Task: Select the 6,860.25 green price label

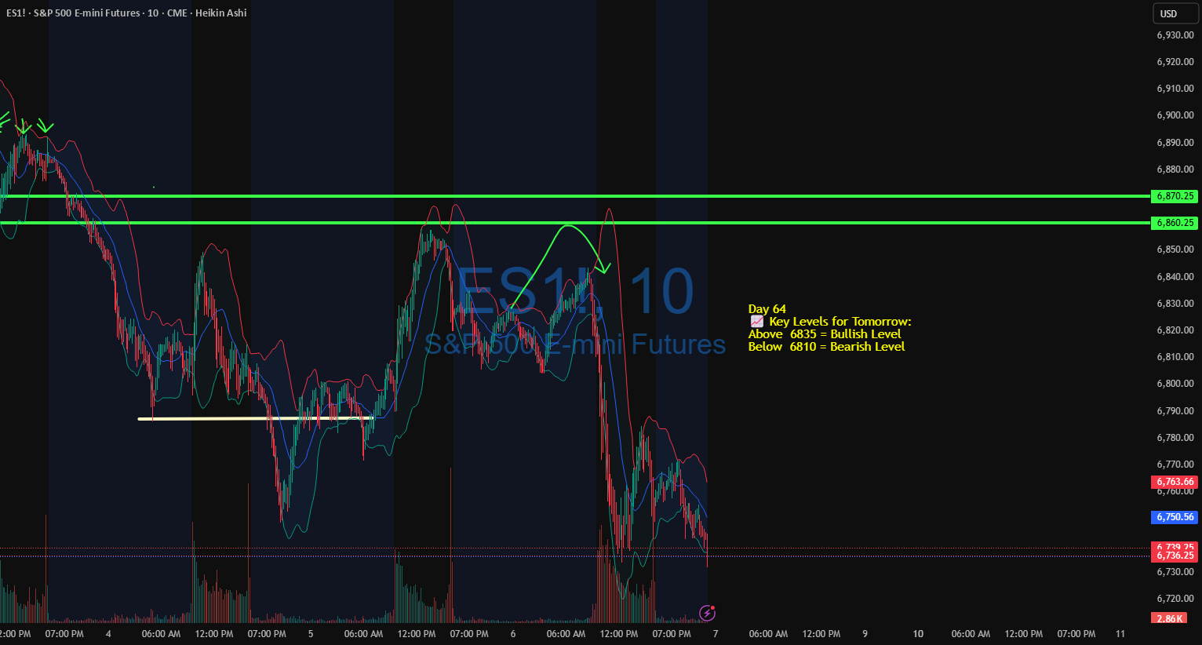Action: [x=1175, y=223]
